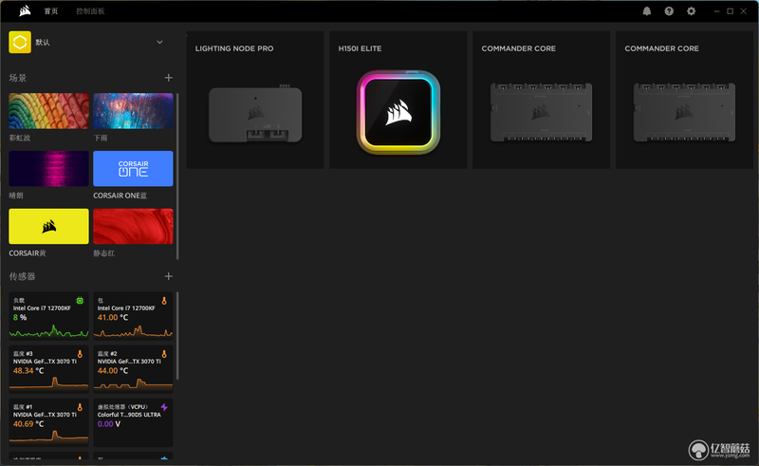Click the 传感器 section heading

22,276
